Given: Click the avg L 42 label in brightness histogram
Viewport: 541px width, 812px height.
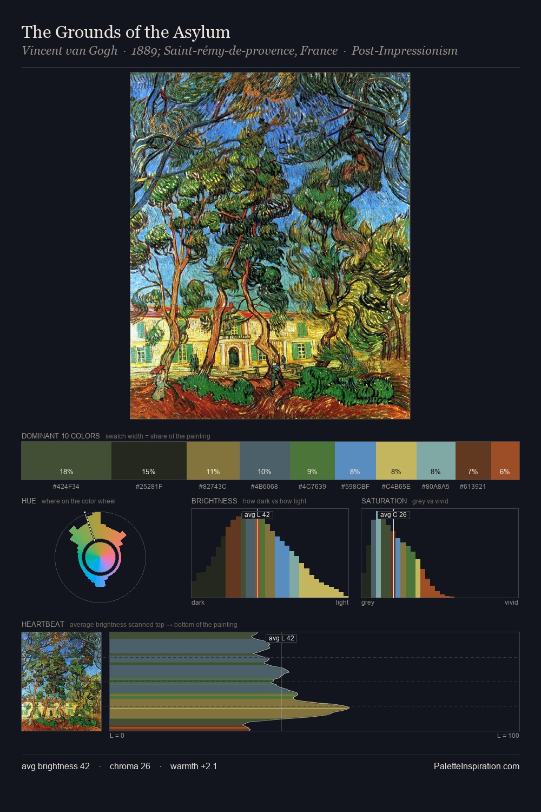Looking at the screenshot, I should (257, 515).
